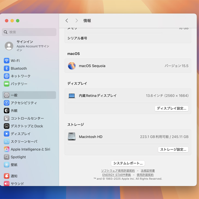The image size is (199, 199).
Task: Open 使用許諾契約 link
Action: tap(145, 175)
